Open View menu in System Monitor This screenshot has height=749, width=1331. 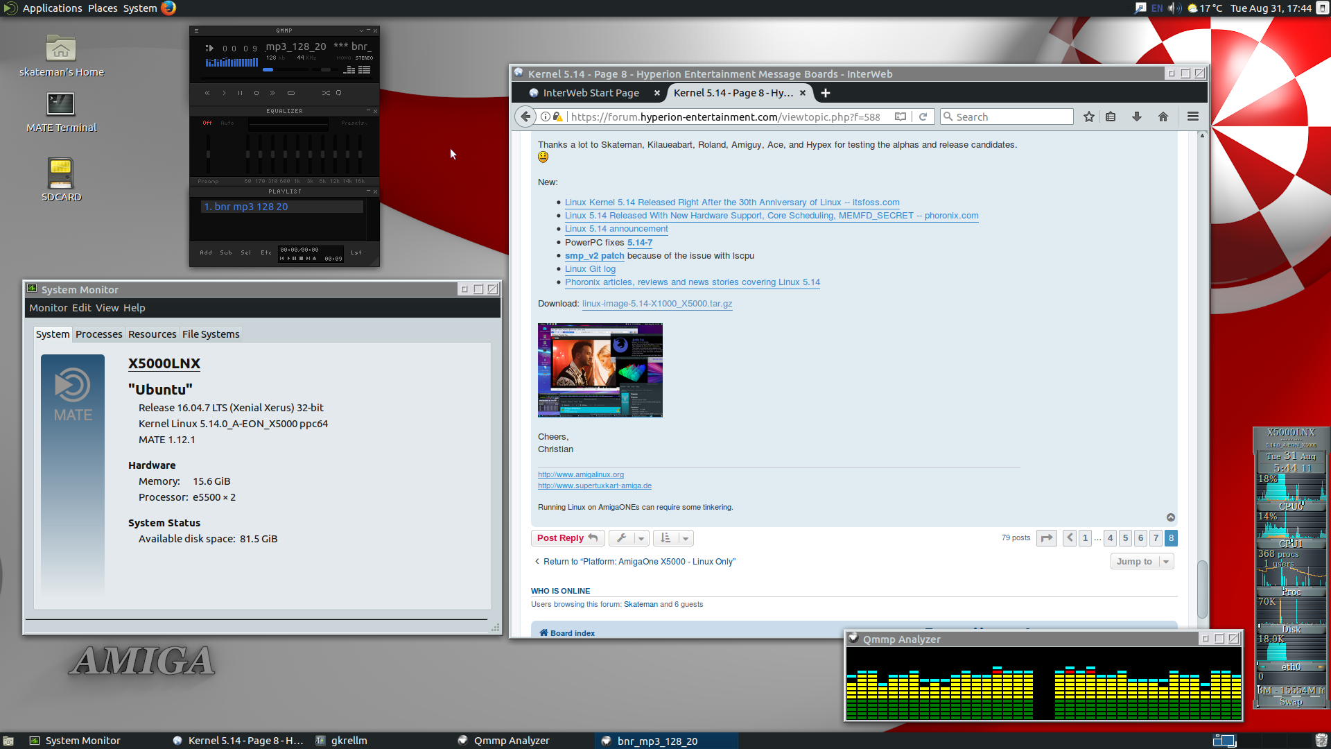pos(107,308)
